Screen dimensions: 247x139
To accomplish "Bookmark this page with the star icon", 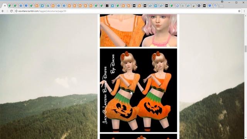I will [x=239, y=11].
